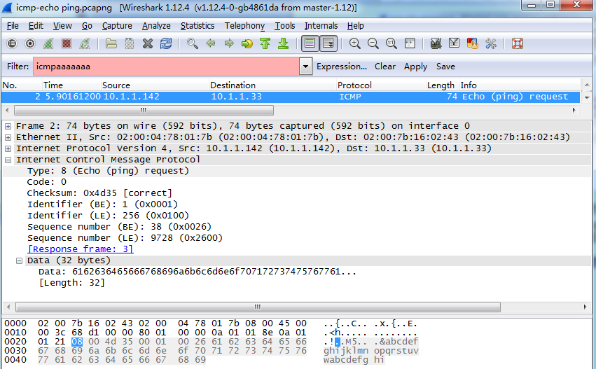Open the Statistics menu

coord(197,26)
